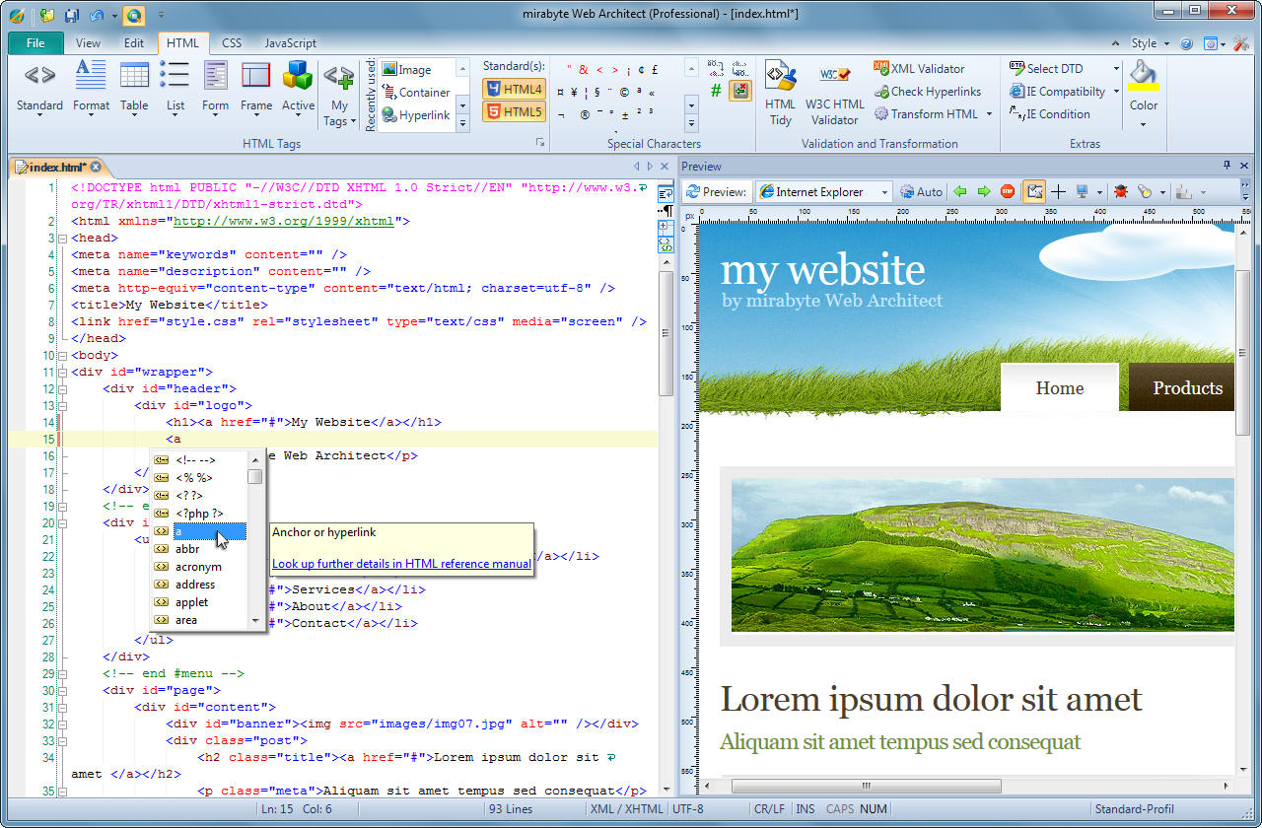Image resolution: width=1262 pixels, height=828 pixels.
Task: Expand the Transform HTML dropdown
Action: [988, 114]
